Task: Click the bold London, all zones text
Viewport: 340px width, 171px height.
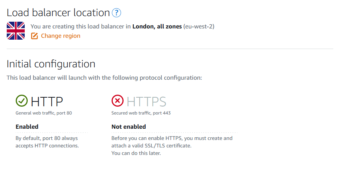Action: 157,27
